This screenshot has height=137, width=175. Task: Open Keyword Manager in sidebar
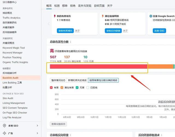point(13,53)
